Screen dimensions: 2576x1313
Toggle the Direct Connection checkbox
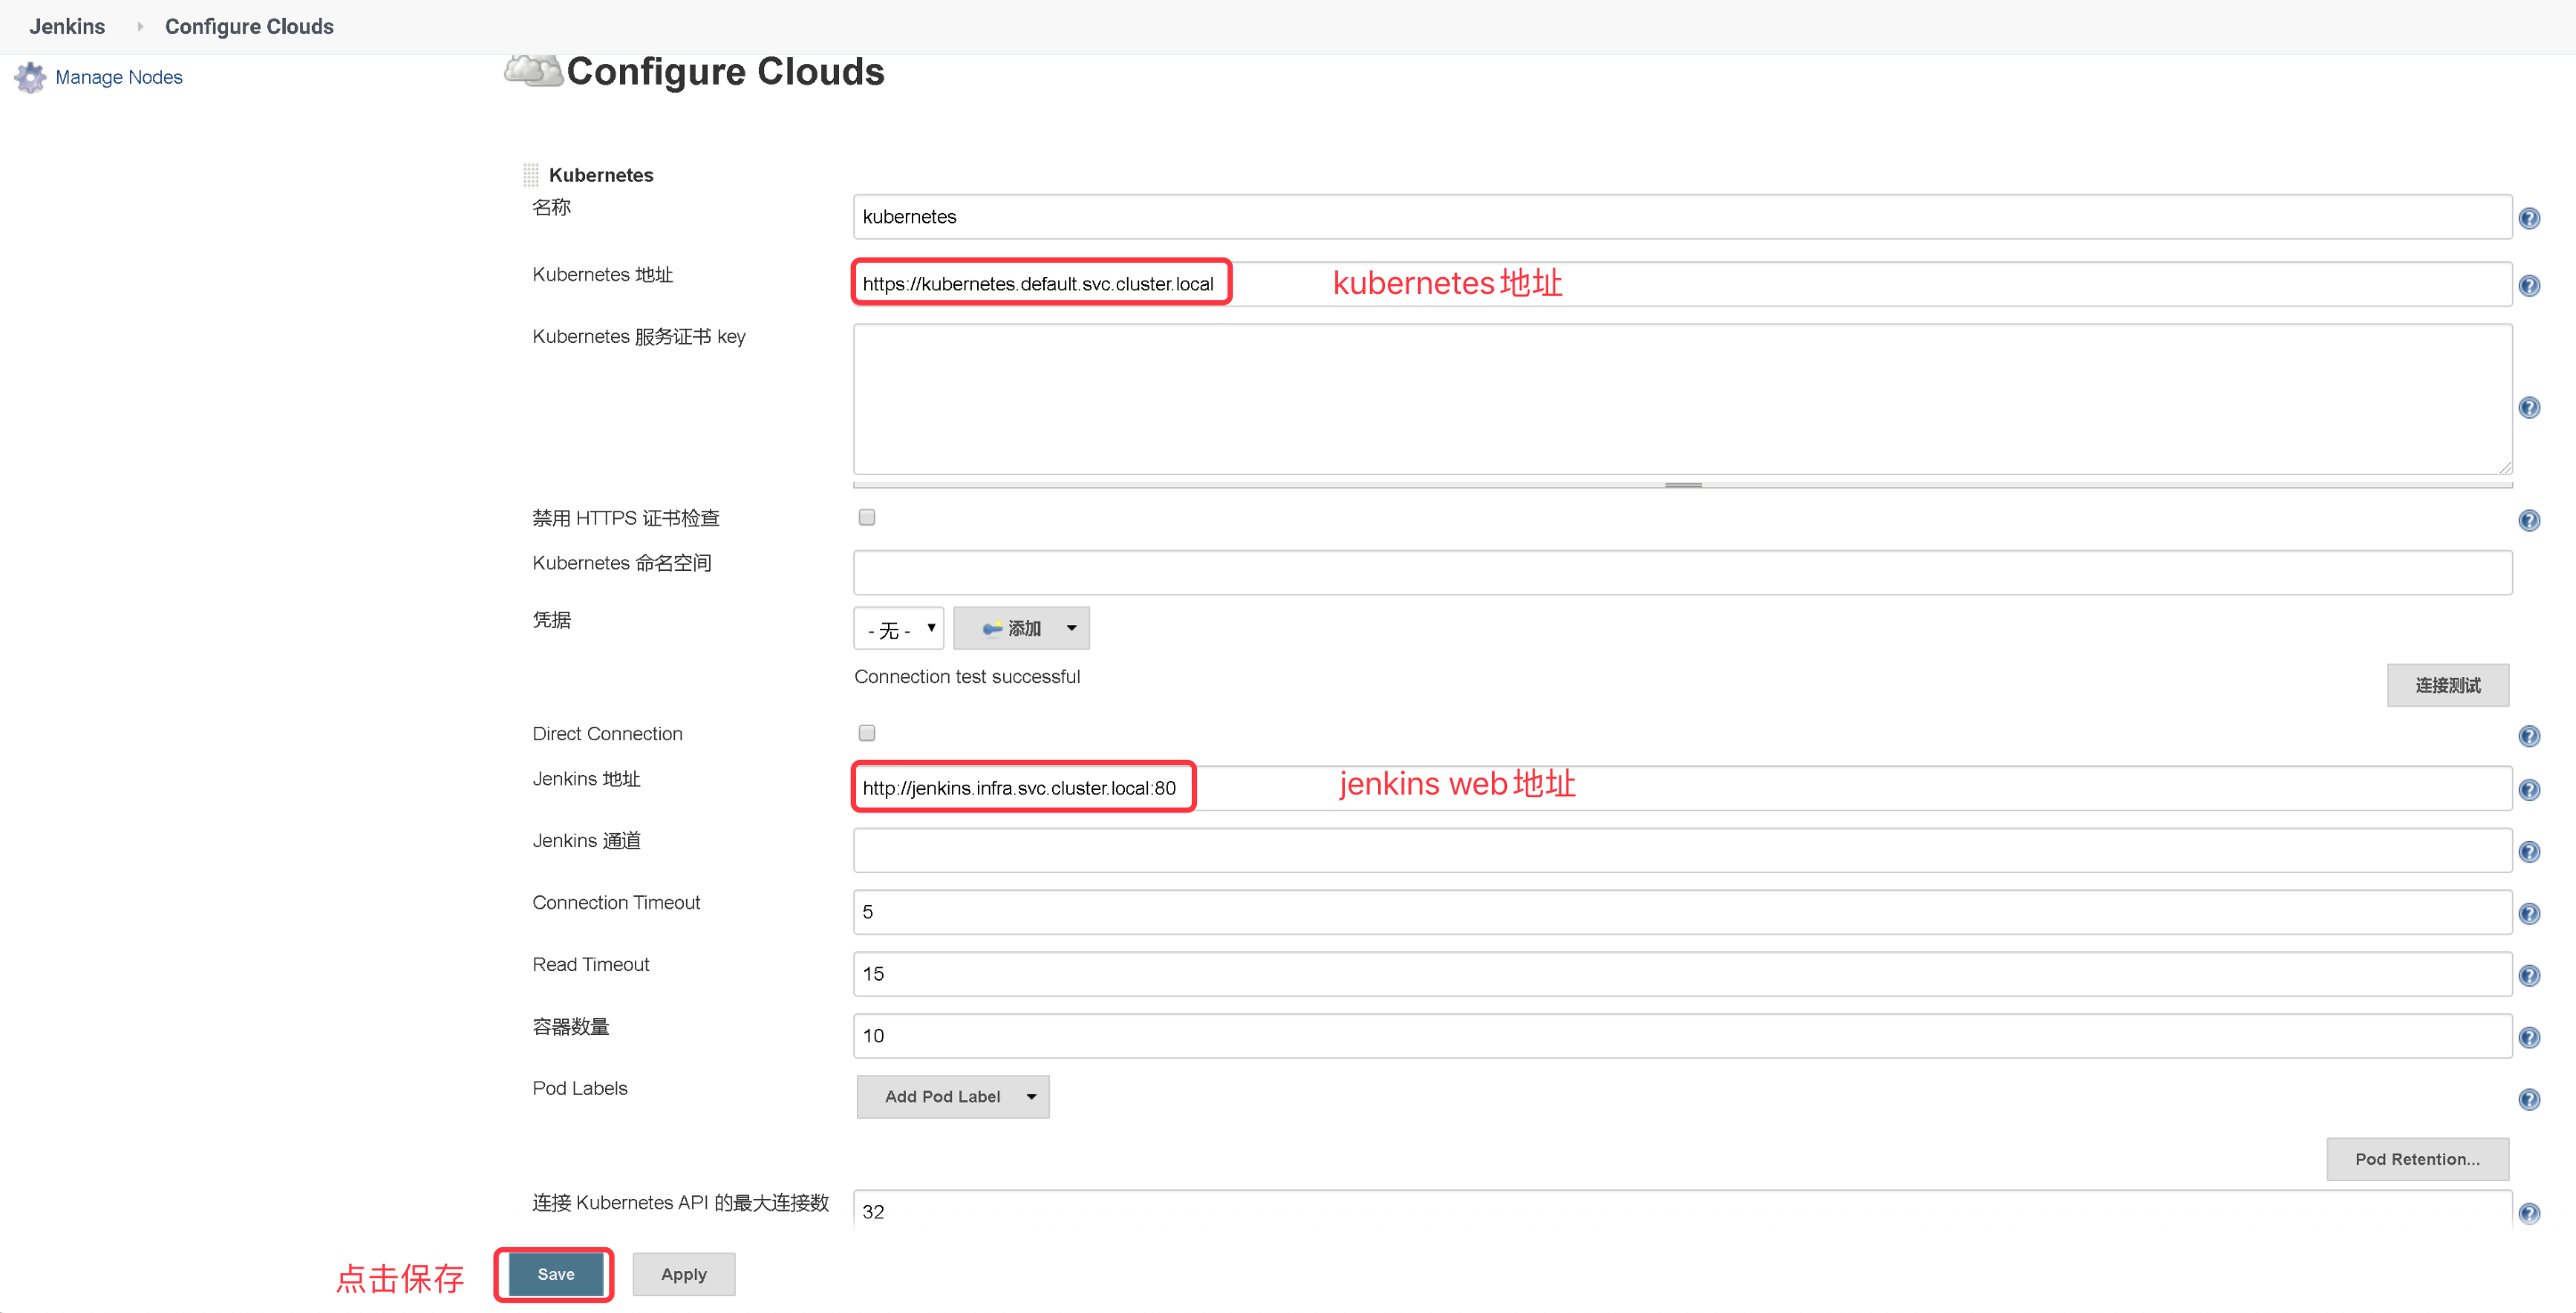click(x=866, y=733)
